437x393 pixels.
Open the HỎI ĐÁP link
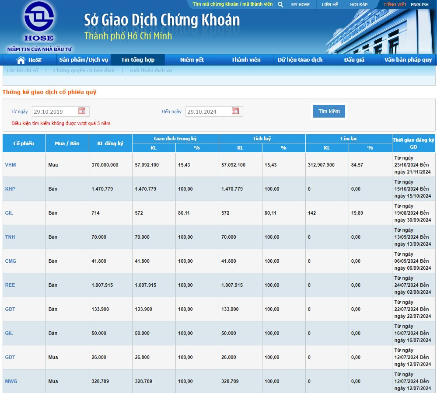pos(359,4)
